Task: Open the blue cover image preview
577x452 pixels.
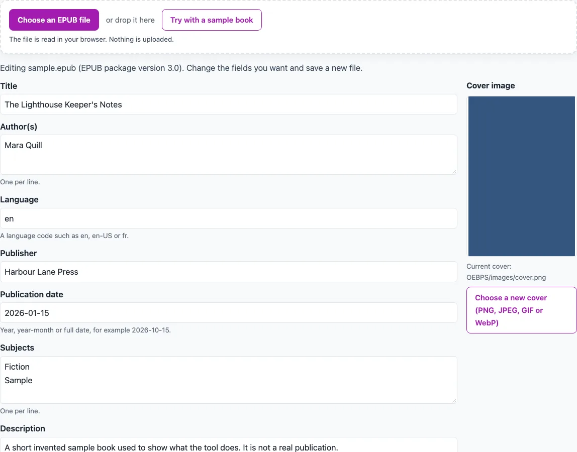Action: click(x=521, y=176)
